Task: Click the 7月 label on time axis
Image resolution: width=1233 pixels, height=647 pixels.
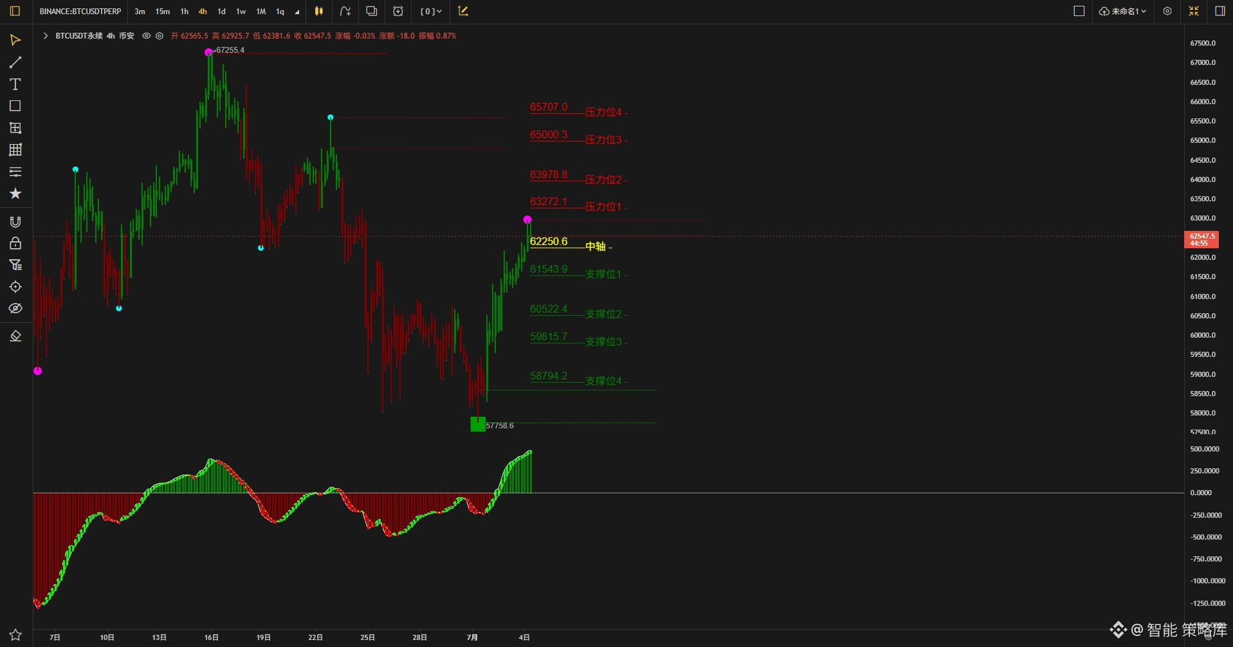Action: [x=472, y=637]
